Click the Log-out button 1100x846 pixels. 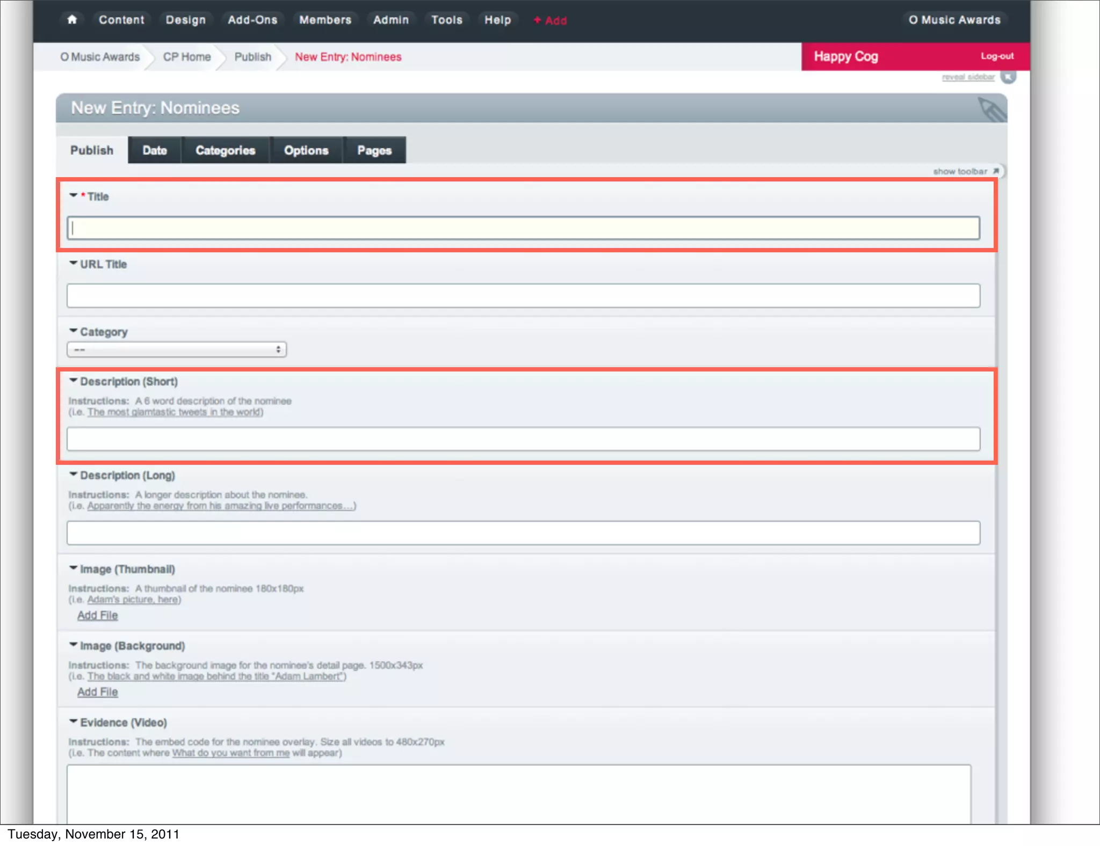(997, 56)
